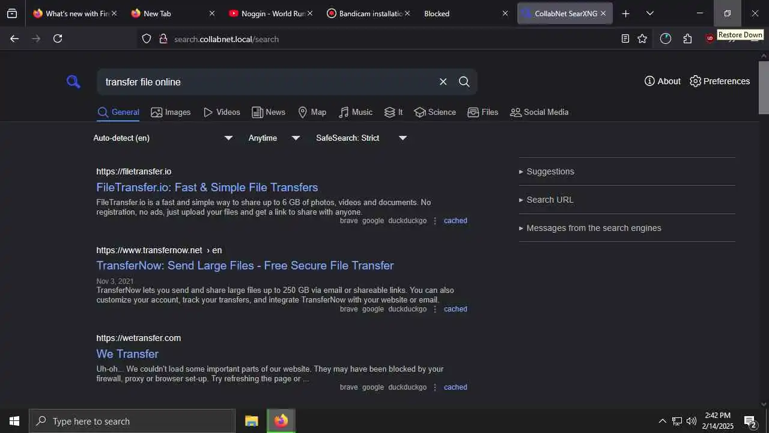Clear the search query with X icon

click(443, 82)
